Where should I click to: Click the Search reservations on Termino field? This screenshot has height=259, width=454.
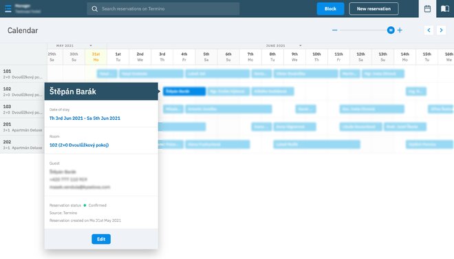(x=163, y=9)
